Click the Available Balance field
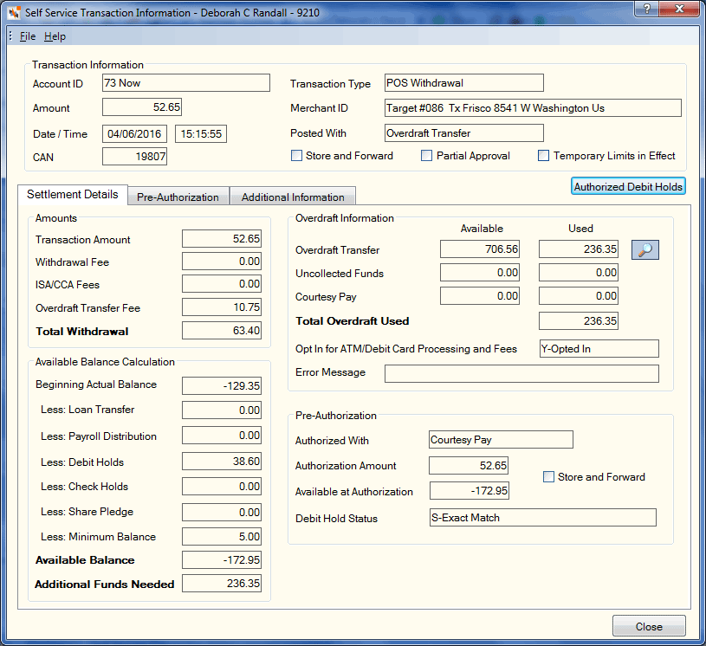Screen dimensions: 706x646 click(x=222, y=560)
